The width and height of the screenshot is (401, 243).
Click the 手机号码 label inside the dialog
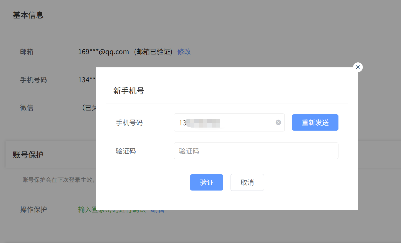(x=129, y=123)
